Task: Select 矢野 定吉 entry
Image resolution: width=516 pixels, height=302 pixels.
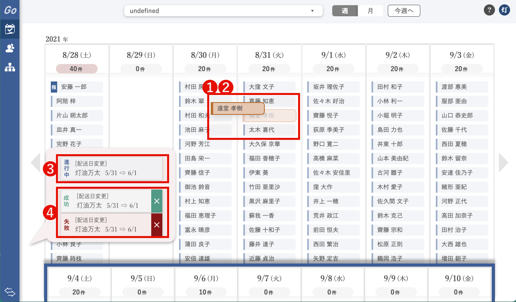Action: point(334,259)
